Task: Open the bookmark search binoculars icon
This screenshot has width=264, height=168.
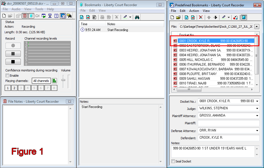Action: pos(137,17)
